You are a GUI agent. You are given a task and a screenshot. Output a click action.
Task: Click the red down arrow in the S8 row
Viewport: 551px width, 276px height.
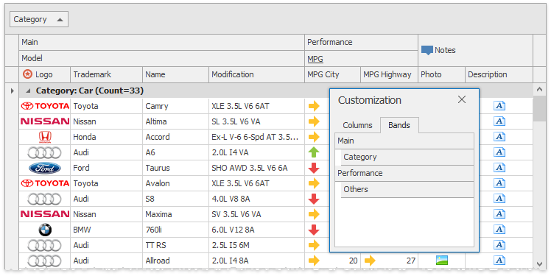click(x=314, y=199)
